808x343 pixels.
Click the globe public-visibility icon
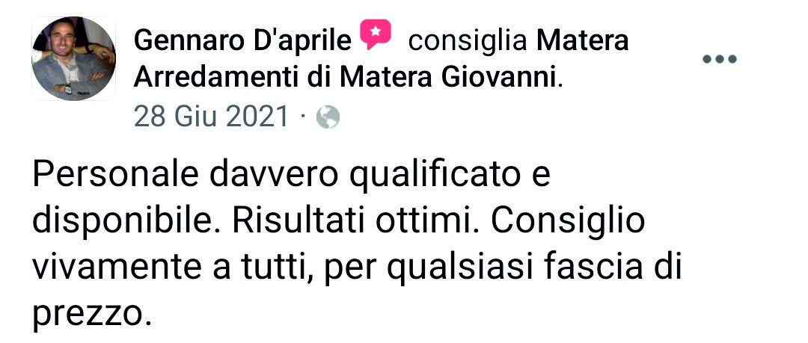(328, 117)
